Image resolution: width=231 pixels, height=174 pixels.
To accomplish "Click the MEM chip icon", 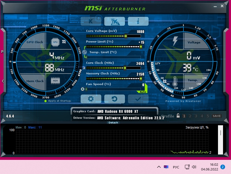I will pyautogui.click(x=55, y=81).
